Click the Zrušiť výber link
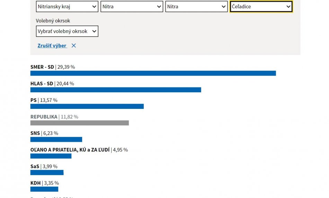The width and height of the screenshot is (329, 198). pos(52,46)
